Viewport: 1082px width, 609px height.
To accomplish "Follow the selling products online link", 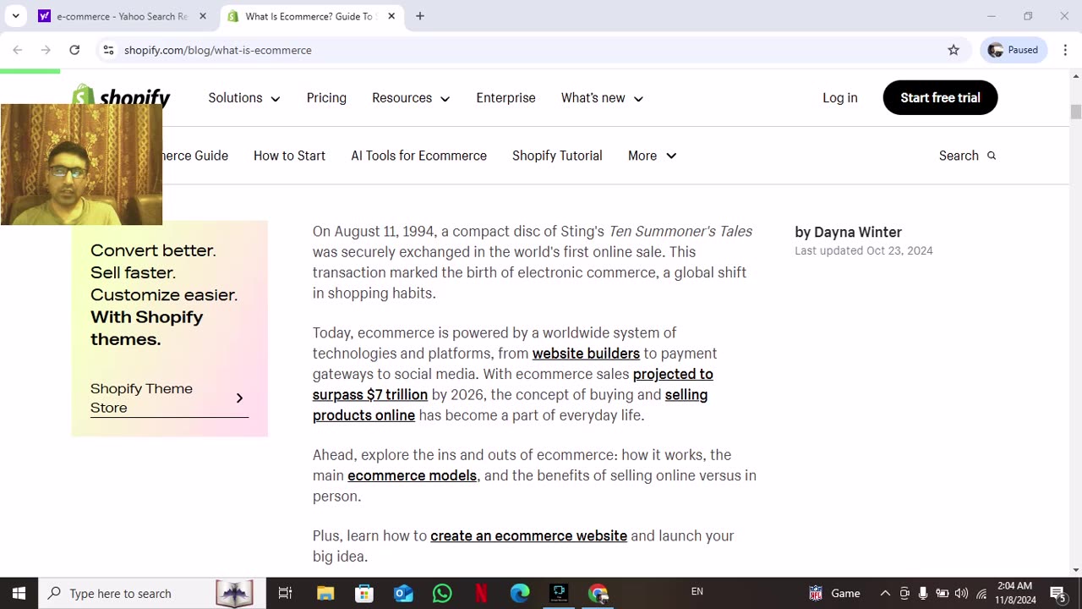I will tap(511, 405).
